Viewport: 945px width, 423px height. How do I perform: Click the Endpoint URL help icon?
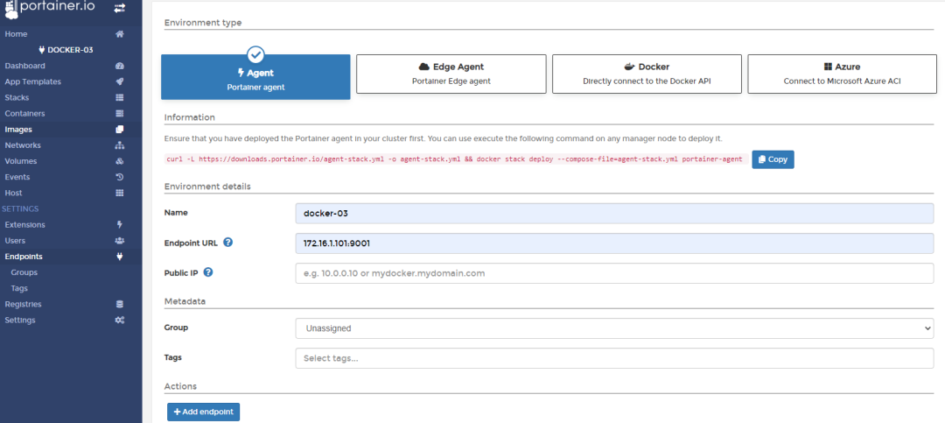[x=227, y=243]
